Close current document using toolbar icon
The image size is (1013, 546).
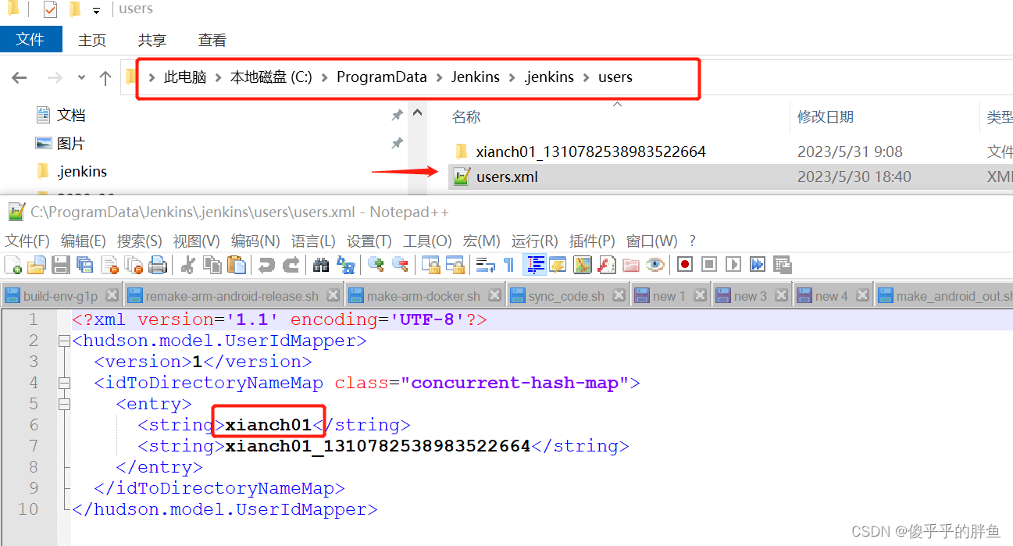coord(109,265)
